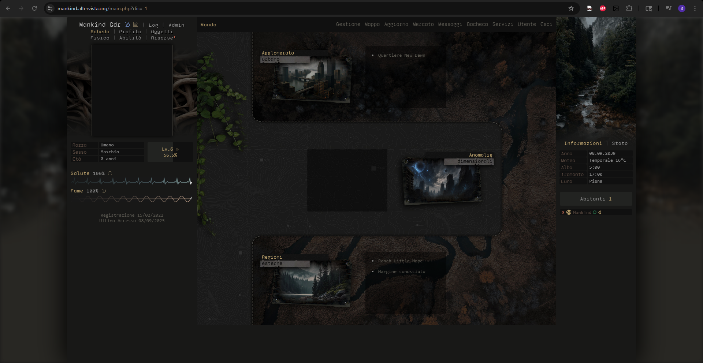This screenshot has width=703, height=363.
Task: Enter Quartiere New Dawn location
Action: (402, 56)
